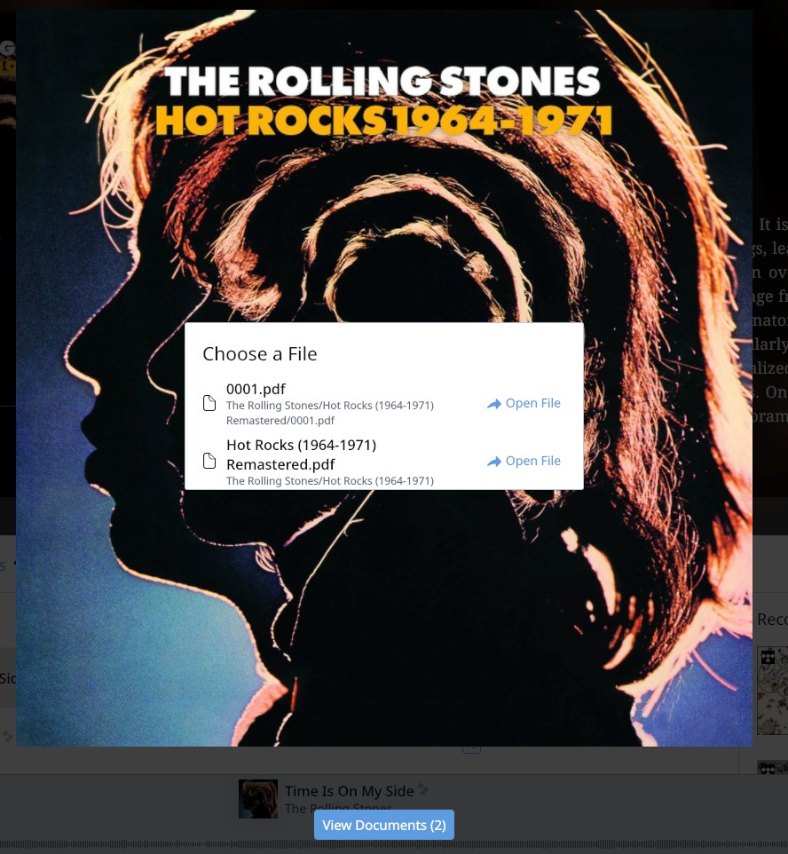Select the 0001.pdf file name
Image resolution: width=788 pixels, height=854 pixels.
click(256, 389)
